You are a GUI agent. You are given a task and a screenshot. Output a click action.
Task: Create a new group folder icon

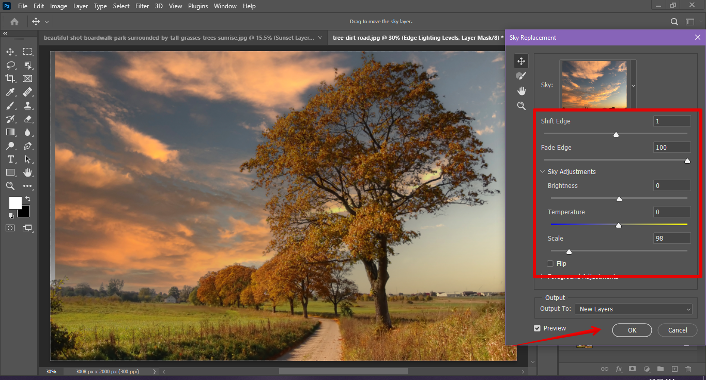[661, 369]
